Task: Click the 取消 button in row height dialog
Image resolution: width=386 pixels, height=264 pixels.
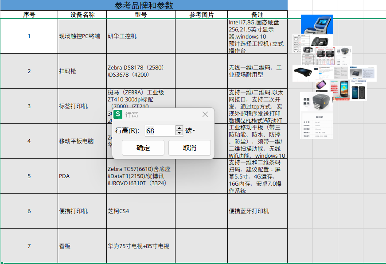Action: tap(190, 148)
